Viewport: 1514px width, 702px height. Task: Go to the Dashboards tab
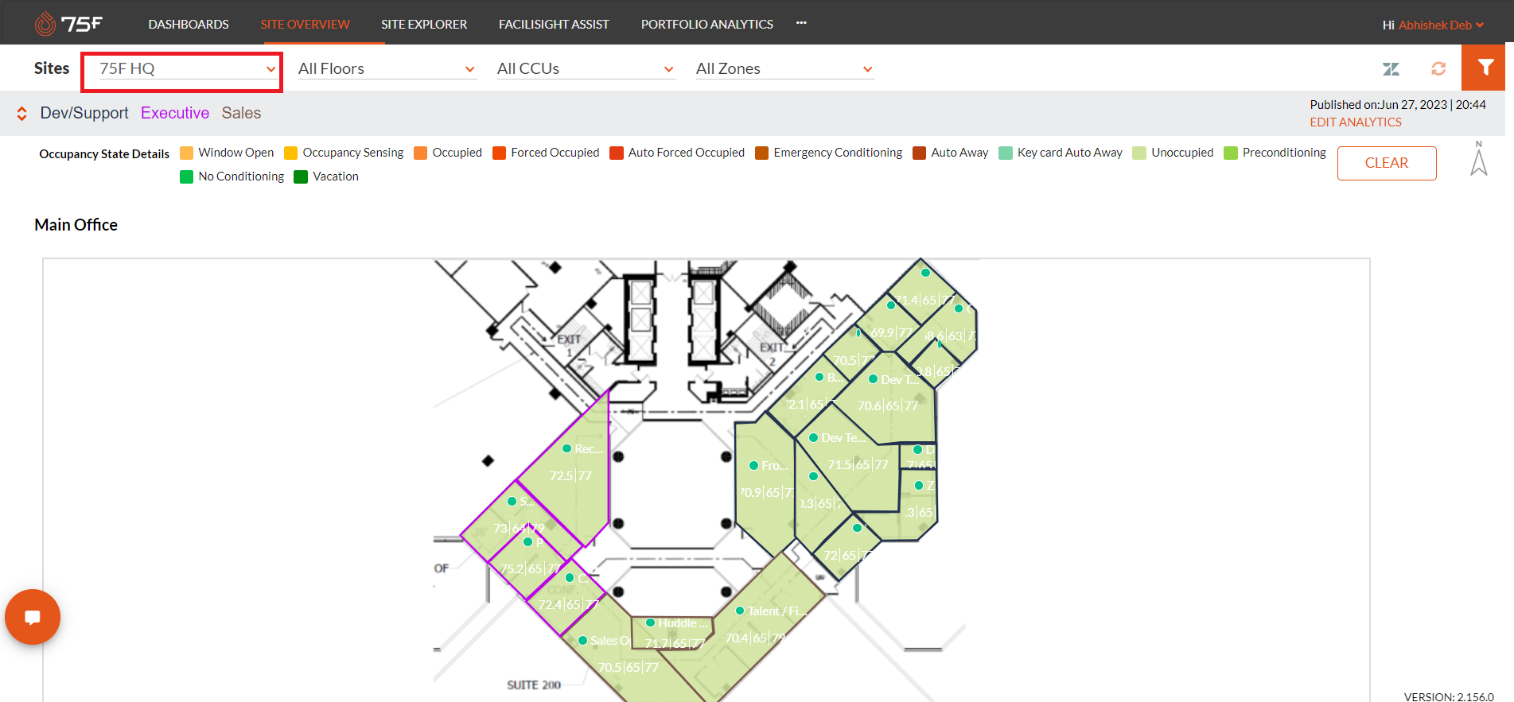(x=189, y=24)
